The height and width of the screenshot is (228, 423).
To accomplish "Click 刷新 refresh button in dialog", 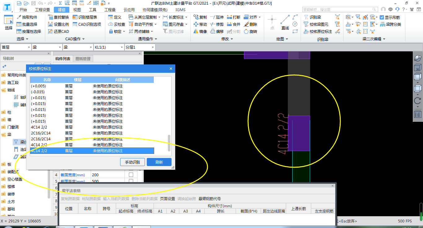I will [159, 162].
